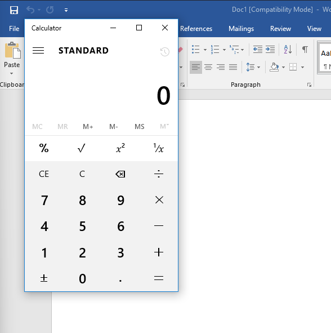The height and width of the screenshot is (333, 331).
Task: Click the divide operator key
Action: [x=159, y=174]
